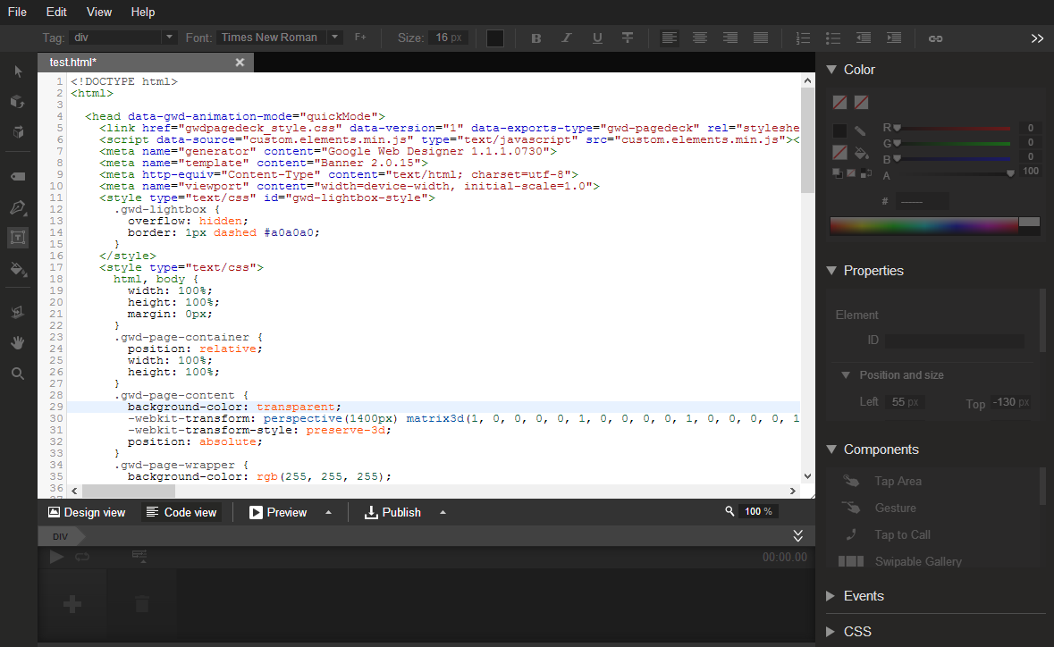Switch to Design view
Image resolution: width=1054 pixels, height=647 pixels.
point(87,512)
